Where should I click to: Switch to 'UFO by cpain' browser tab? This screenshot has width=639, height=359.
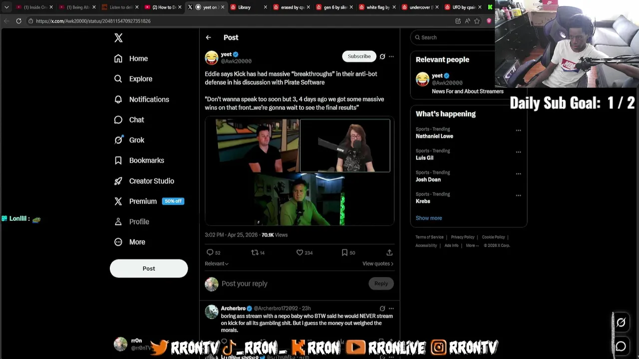click(464, 7)
